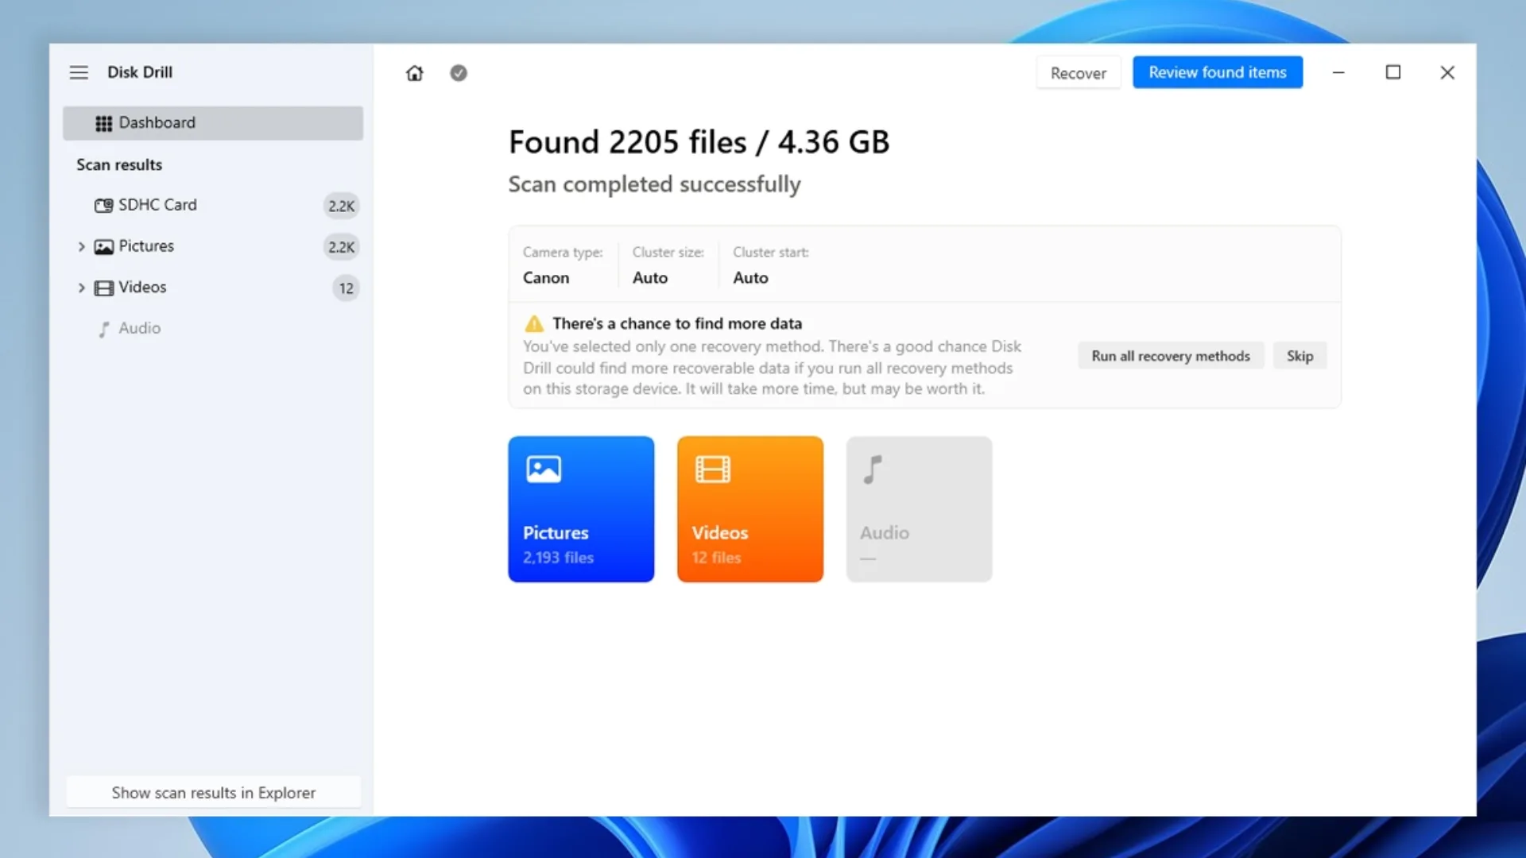Close the Disk Drill window

[1447, 72]
